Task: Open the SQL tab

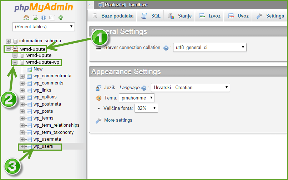Action: [150, 16]
